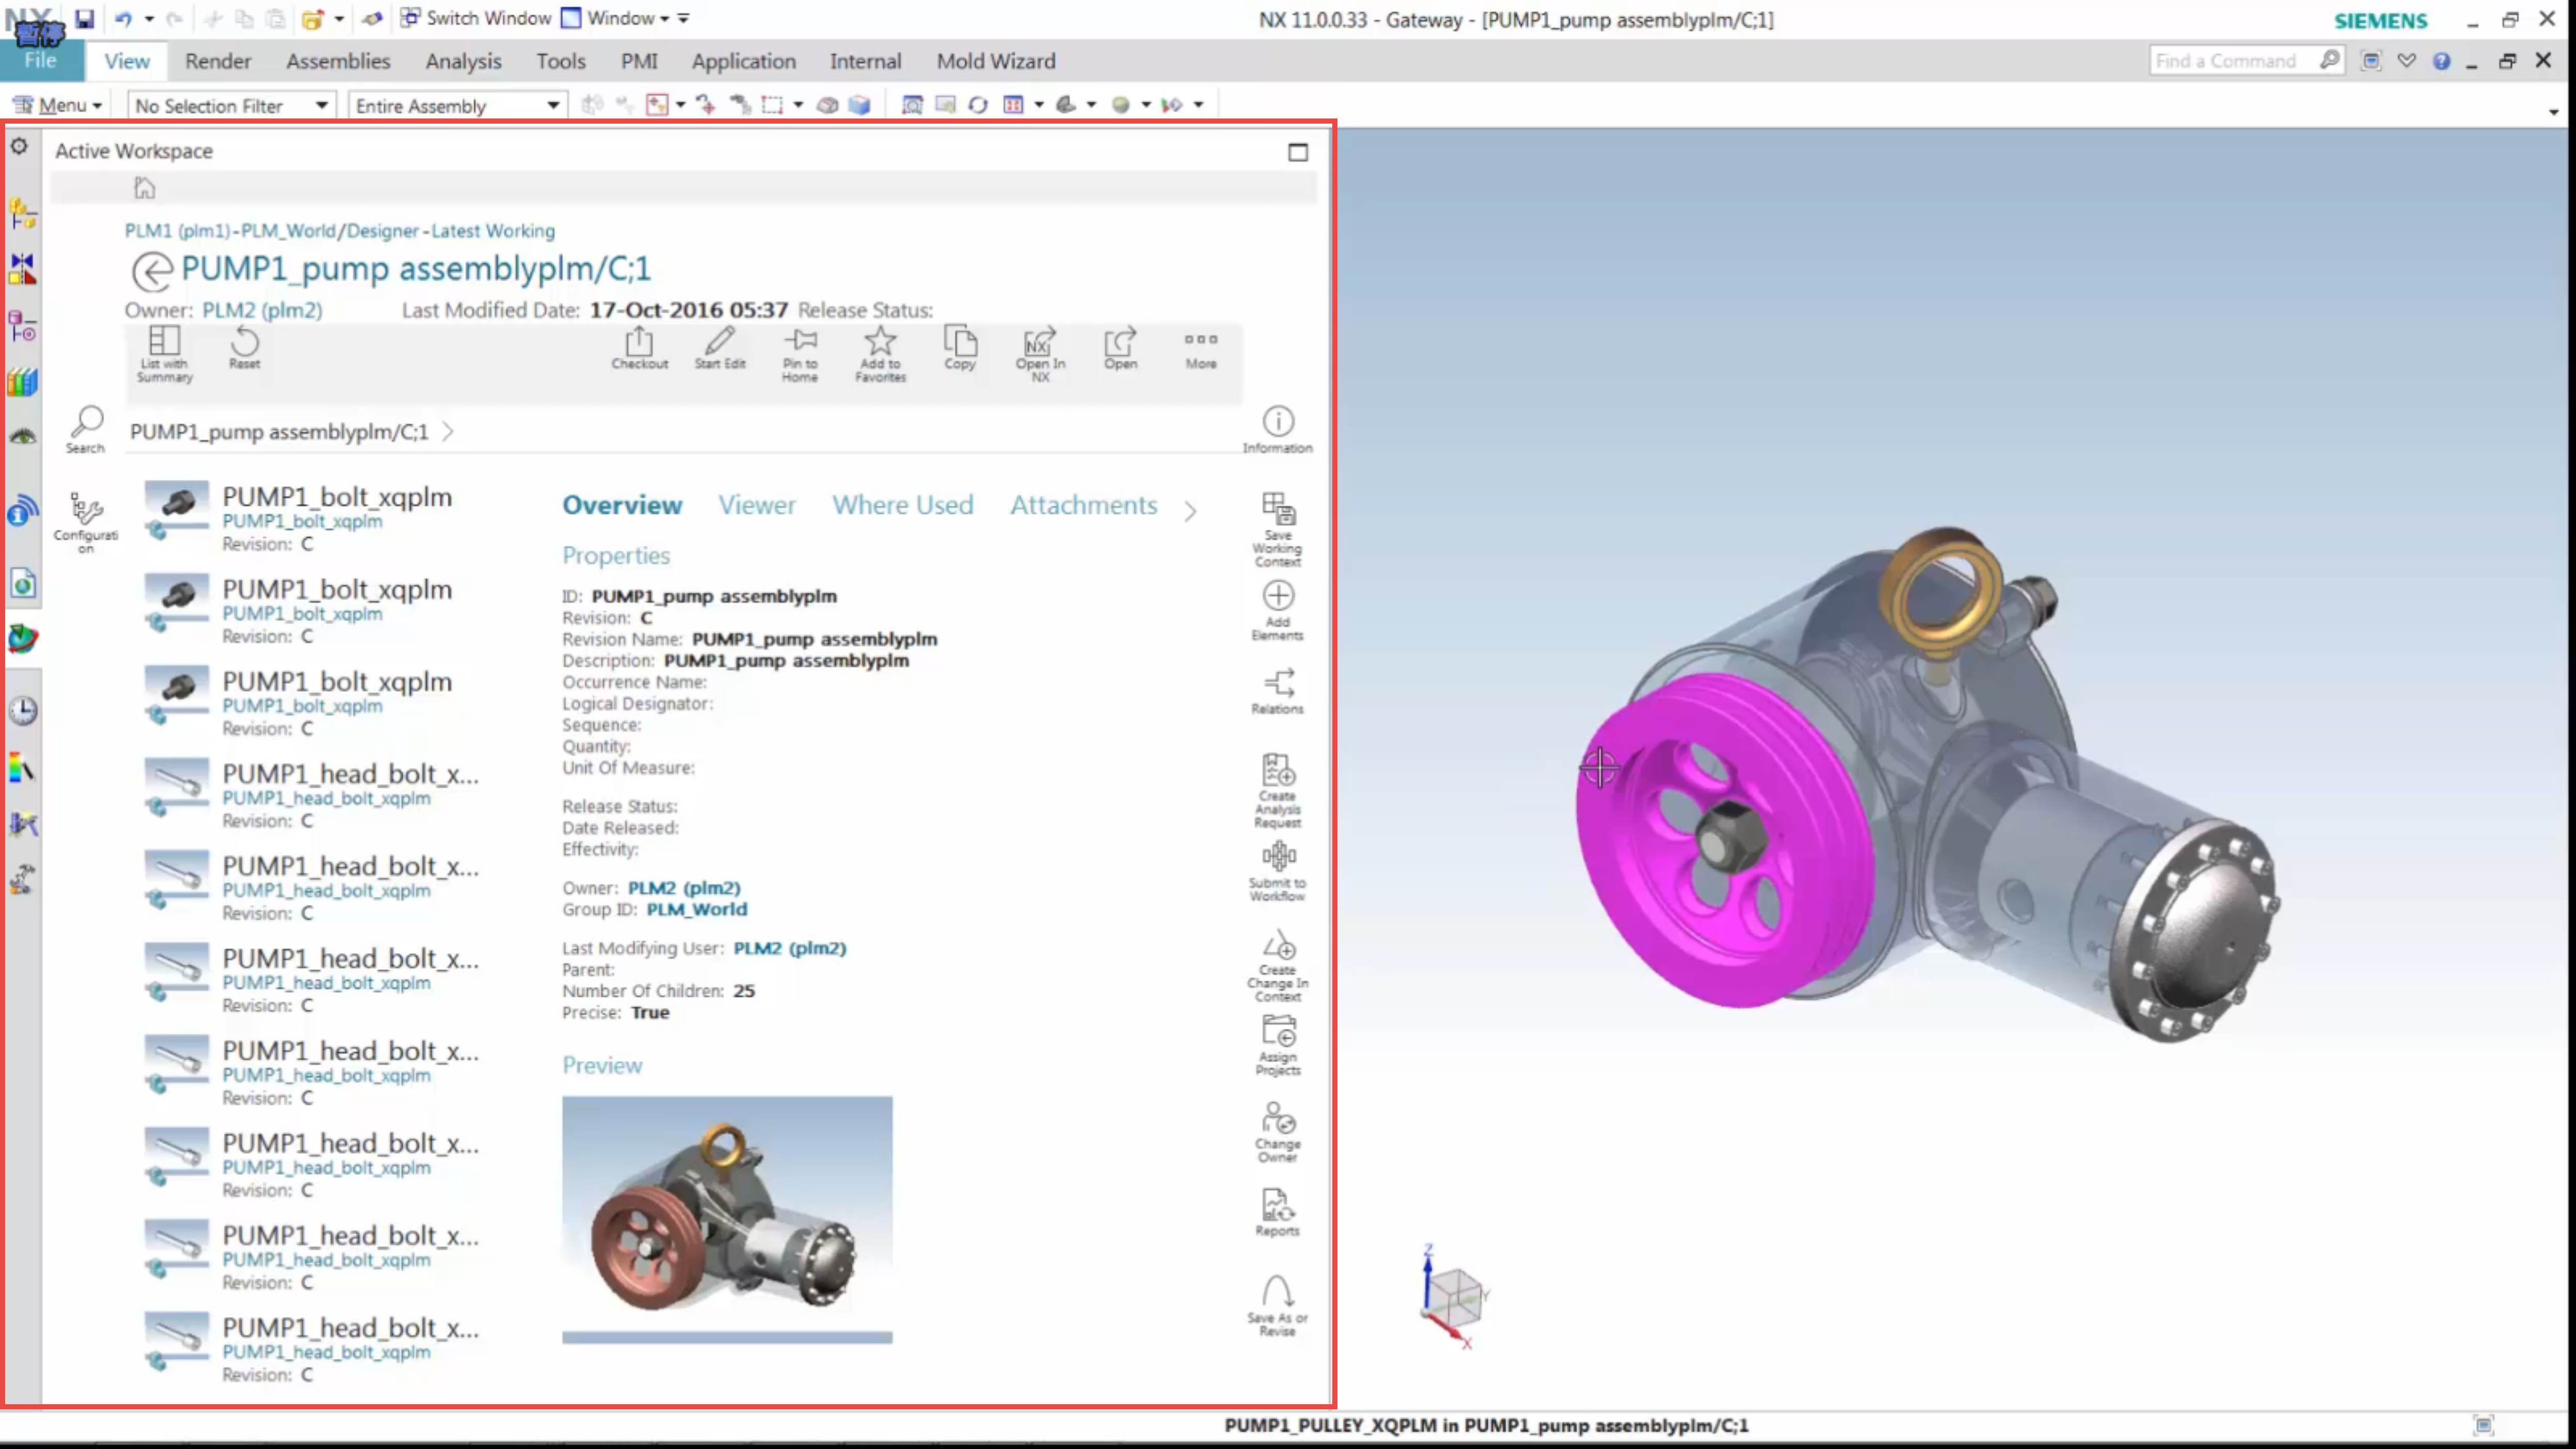2576x1449 pixels.
Task: Click the Rotate view icon in toolbar
Action: (977, 104)
